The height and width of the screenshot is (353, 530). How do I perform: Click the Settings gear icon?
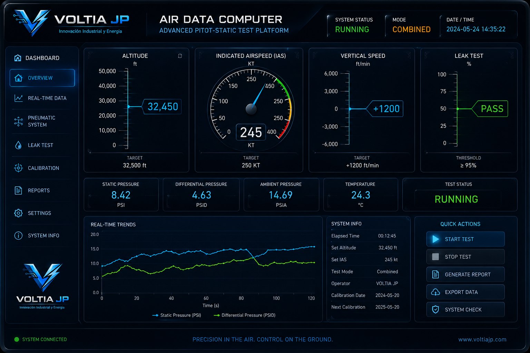pos(19,213)
